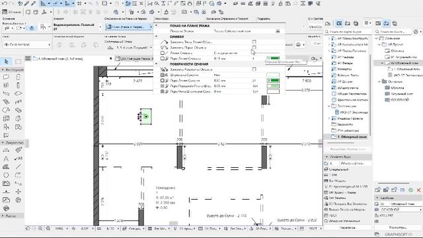Image resolution: width=423 pixels, height=238 pixels.
Task: Select the Slab tool
Action: pyautogui.click(x=18, y=94)
